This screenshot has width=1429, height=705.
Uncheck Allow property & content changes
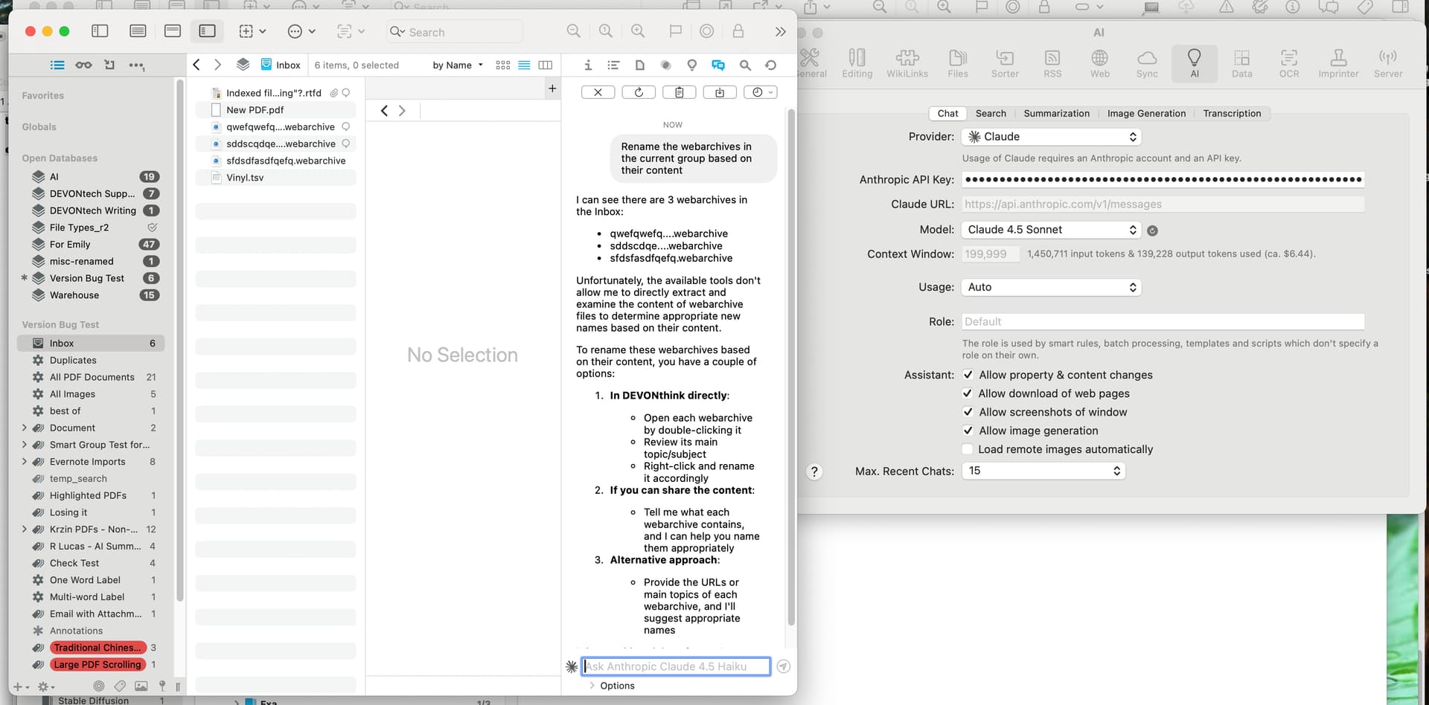[x=968, y=375]
